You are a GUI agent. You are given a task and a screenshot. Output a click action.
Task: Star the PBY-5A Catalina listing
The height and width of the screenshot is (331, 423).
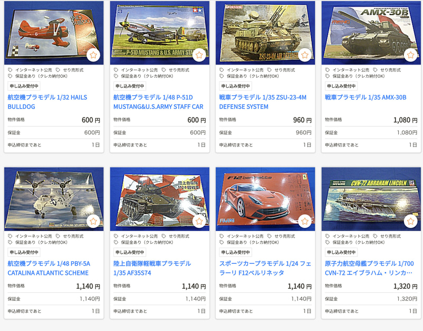[x=94, y=221]
